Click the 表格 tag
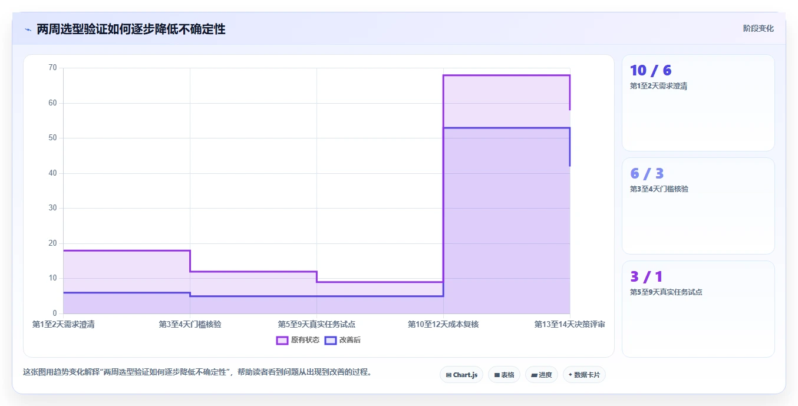The image size is (798, 406). [504, 375]
